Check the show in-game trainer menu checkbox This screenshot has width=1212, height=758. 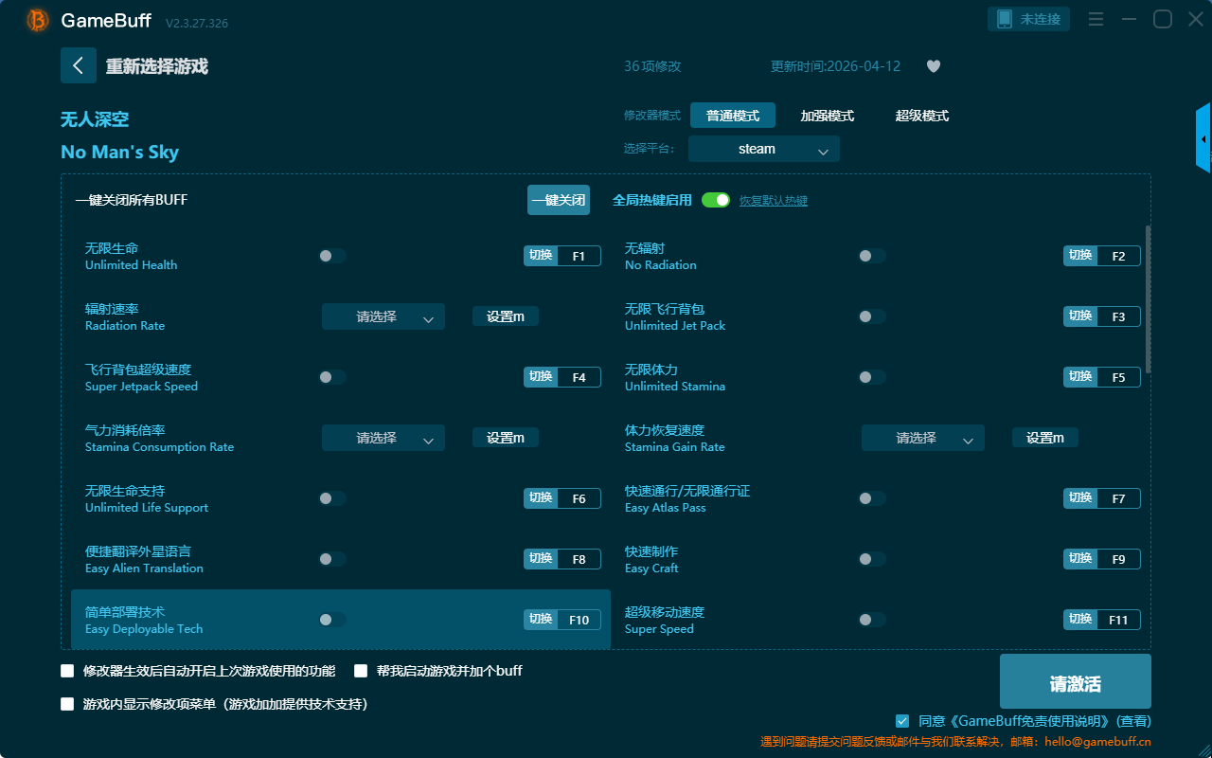coord(67,704)
